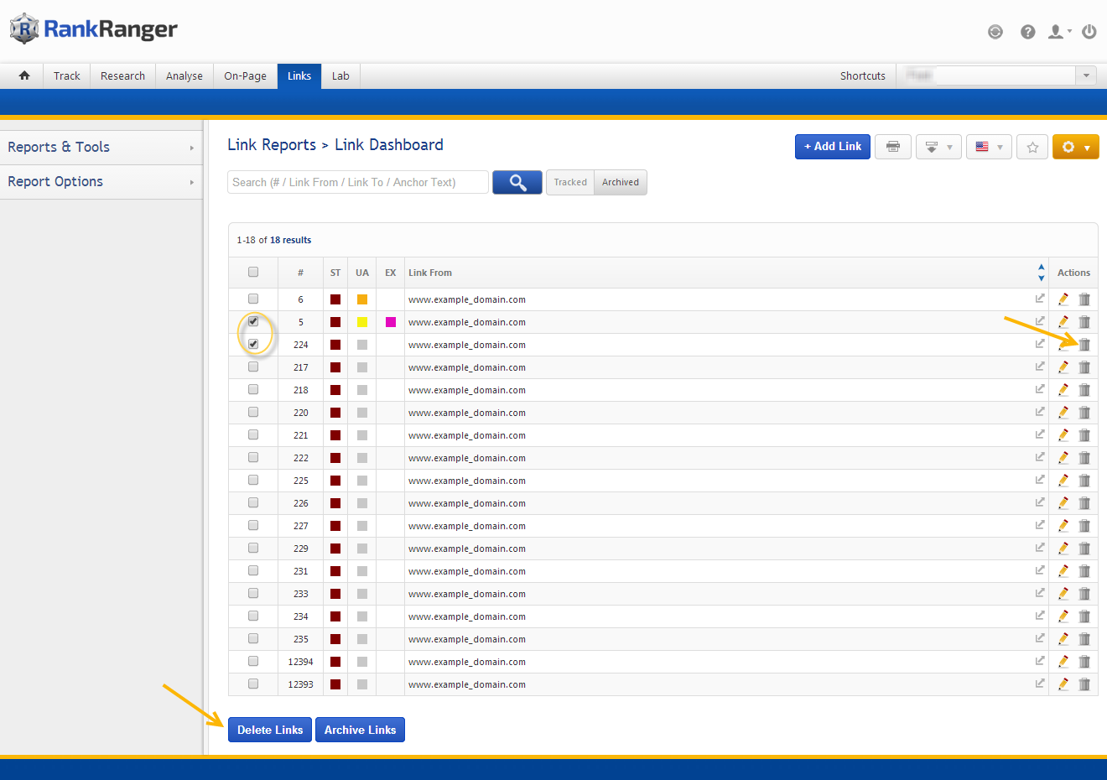Edit link 6 with pencil icon
1107x780 pixels.
tap(1063, 299)
